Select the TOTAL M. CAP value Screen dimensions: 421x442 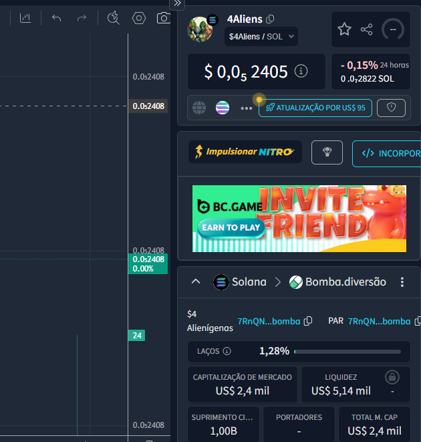[374, 431]
